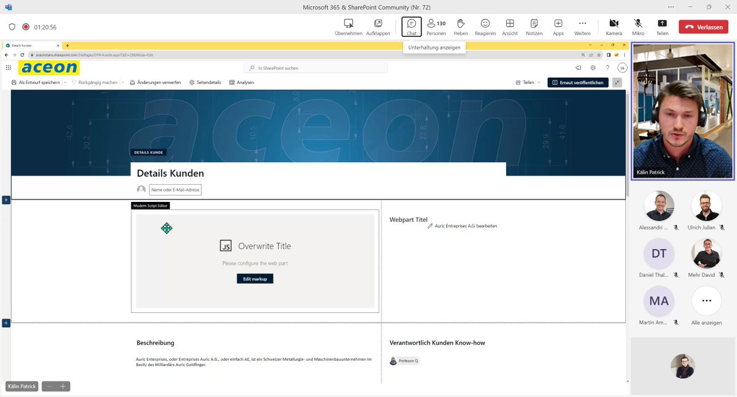This screenshot has width=737, height=397.
Task: Click Alessandri participant avatar
Action: [x=659, y=206]
